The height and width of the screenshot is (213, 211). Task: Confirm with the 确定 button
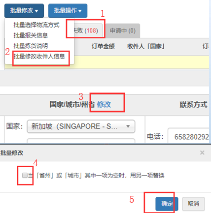coord(167,204)
